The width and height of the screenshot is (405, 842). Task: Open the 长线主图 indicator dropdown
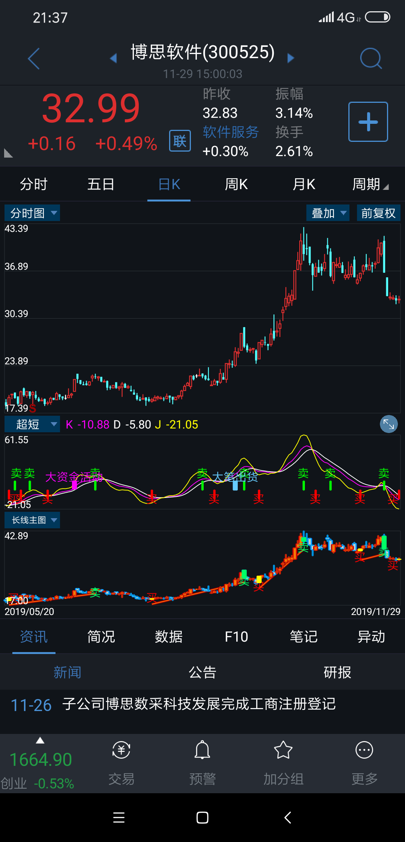tap(32, 520)
